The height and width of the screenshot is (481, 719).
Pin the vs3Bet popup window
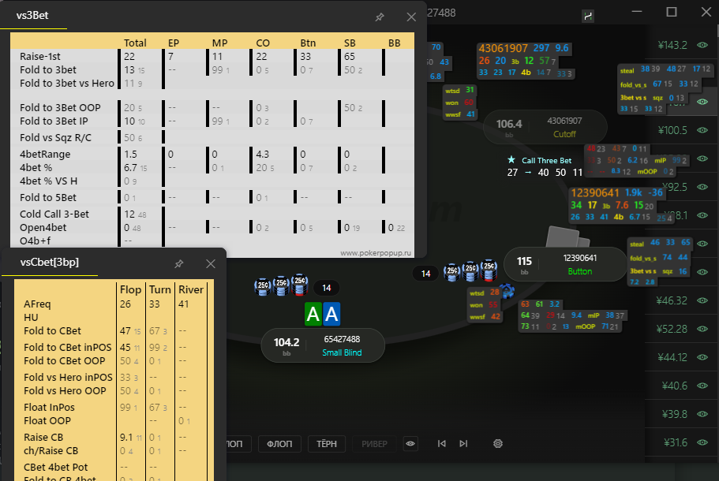pos(380,17)
